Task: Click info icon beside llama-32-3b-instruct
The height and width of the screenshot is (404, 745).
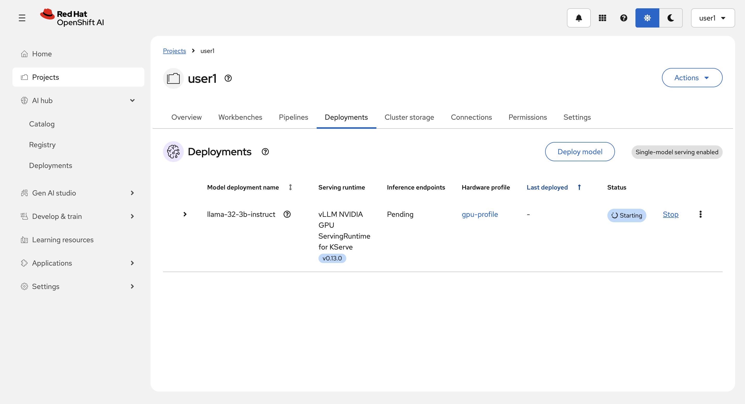Action: (x=287, y=214)
